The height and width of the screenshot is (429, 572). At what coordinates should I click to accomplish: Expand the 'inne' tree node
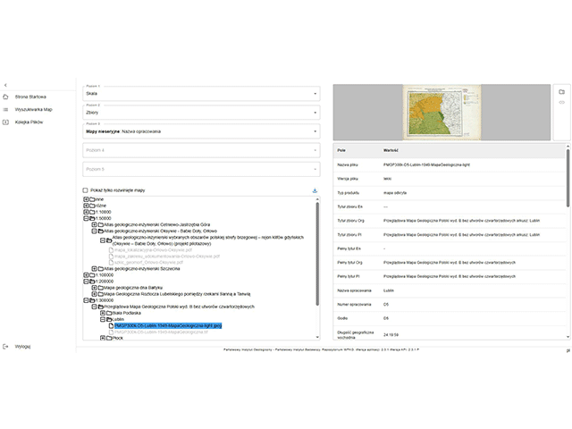tap(86, 199)
